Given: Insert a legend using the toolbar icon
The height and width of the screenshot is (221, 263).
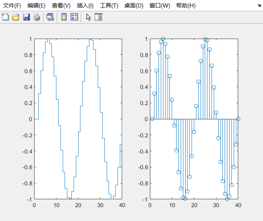Looking at the screenshot, I should [x=74, y=17].
